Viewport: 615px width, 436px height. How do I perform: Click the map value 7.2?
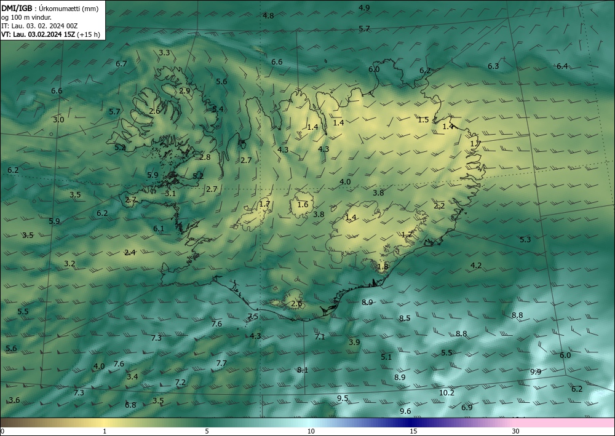click(x=180, y=382)
